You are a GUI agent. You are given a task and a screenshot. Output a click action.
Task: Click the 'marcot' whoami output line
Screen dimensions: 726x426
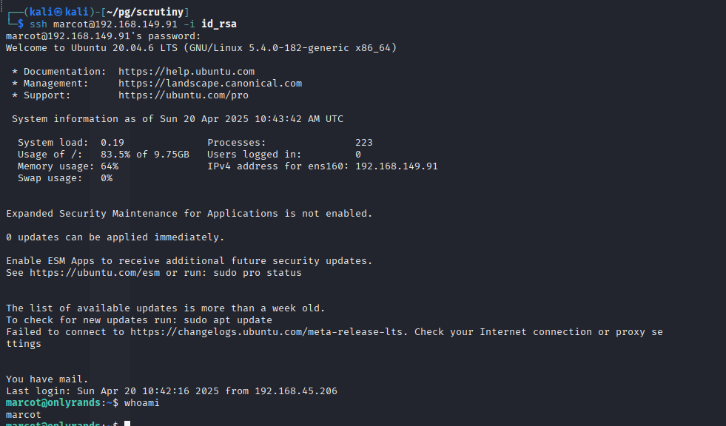pos(24,415)
